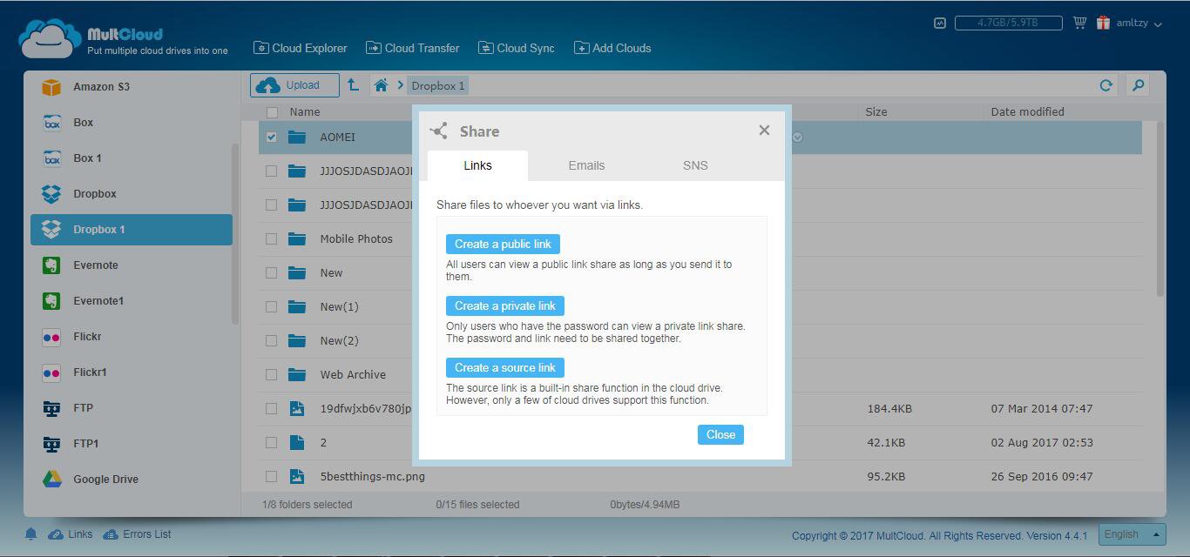1190x557 pixels.
Task: Check the New folder checkbox
Action: click(272, 273)
